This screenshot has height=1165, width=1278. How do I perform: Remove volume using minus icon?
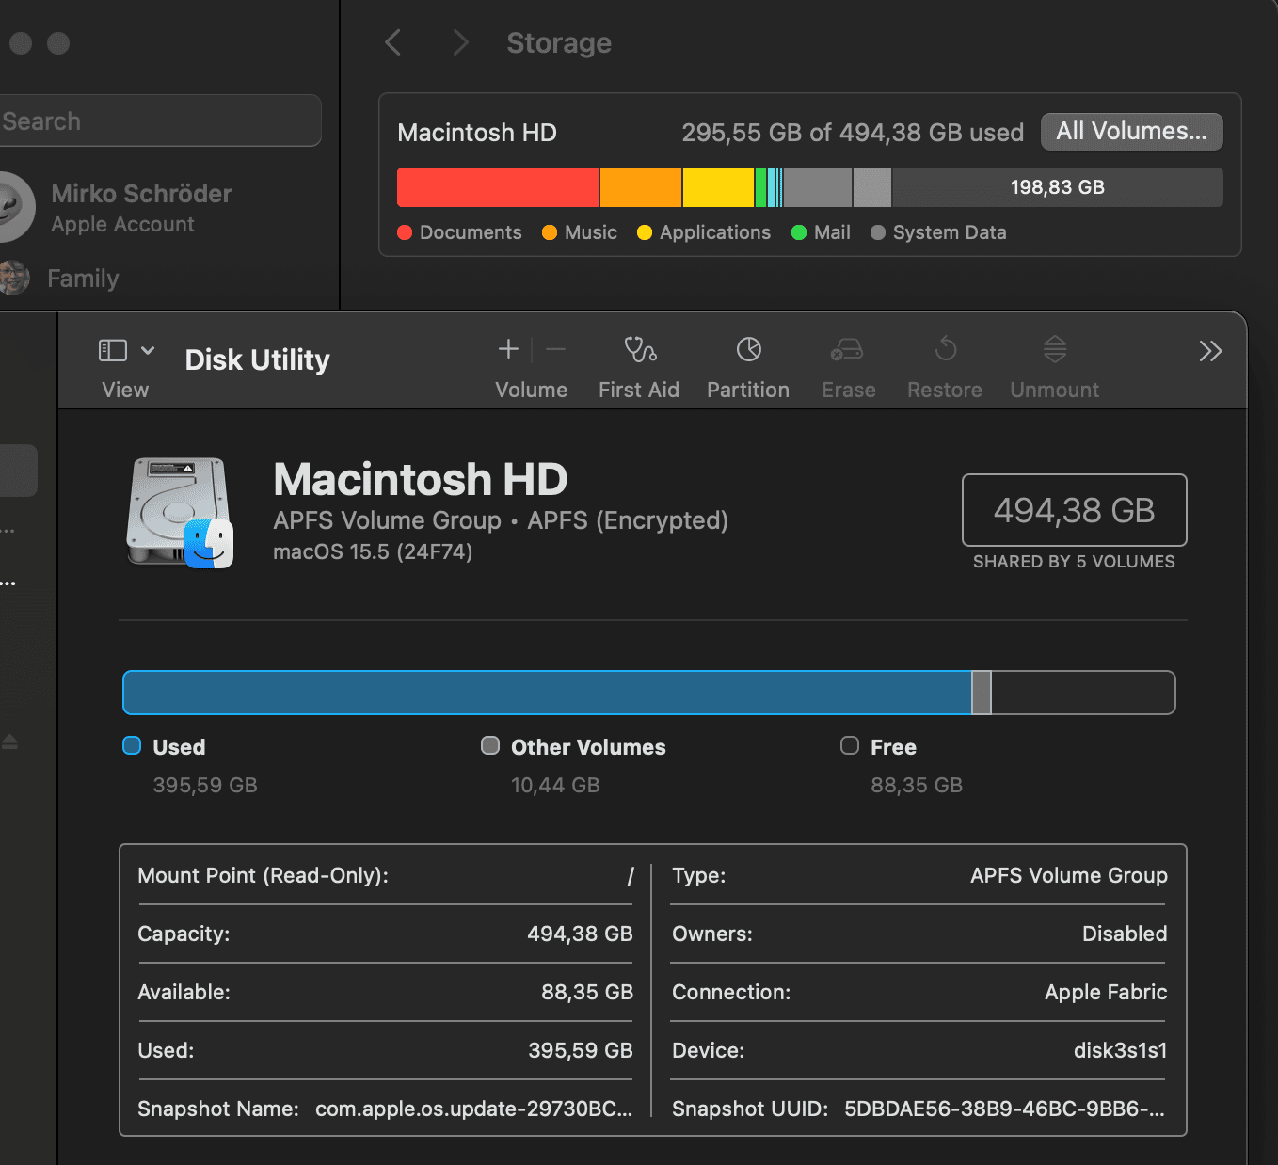[x=556, y=349]
